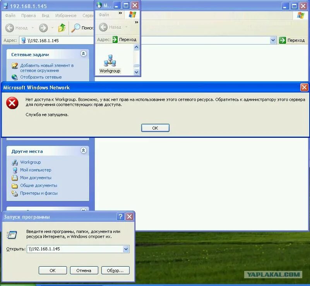Click the Мой компьютер computer icon
Screen dimensions: 310x286
tap(15, 170)
